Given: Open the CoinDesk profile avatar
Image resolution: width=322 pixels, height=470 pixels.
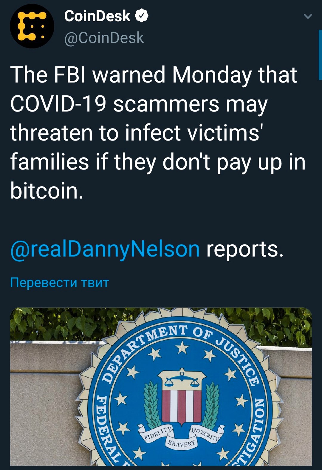Looking at the screenshot, I should (x=32, y=26).
